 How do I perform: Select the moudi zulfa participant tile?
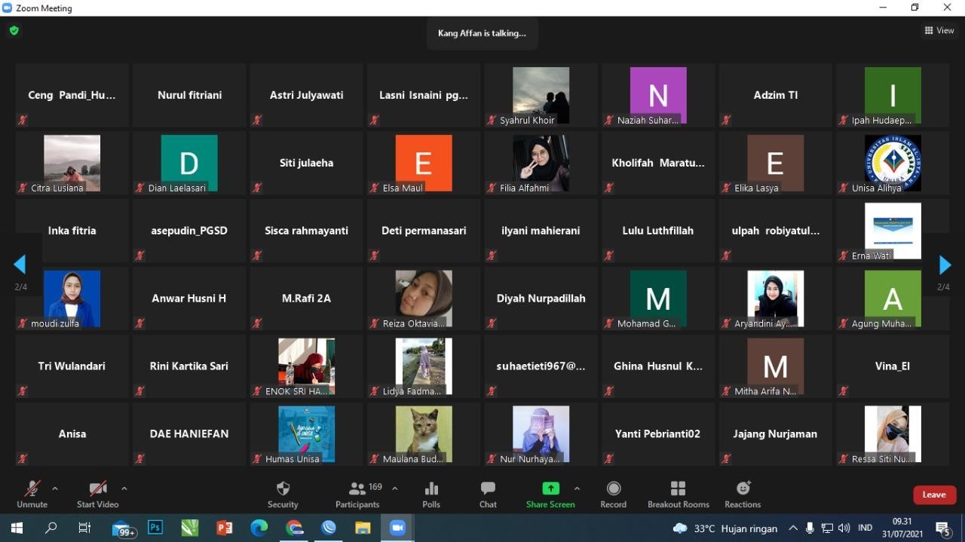point(72,299)
